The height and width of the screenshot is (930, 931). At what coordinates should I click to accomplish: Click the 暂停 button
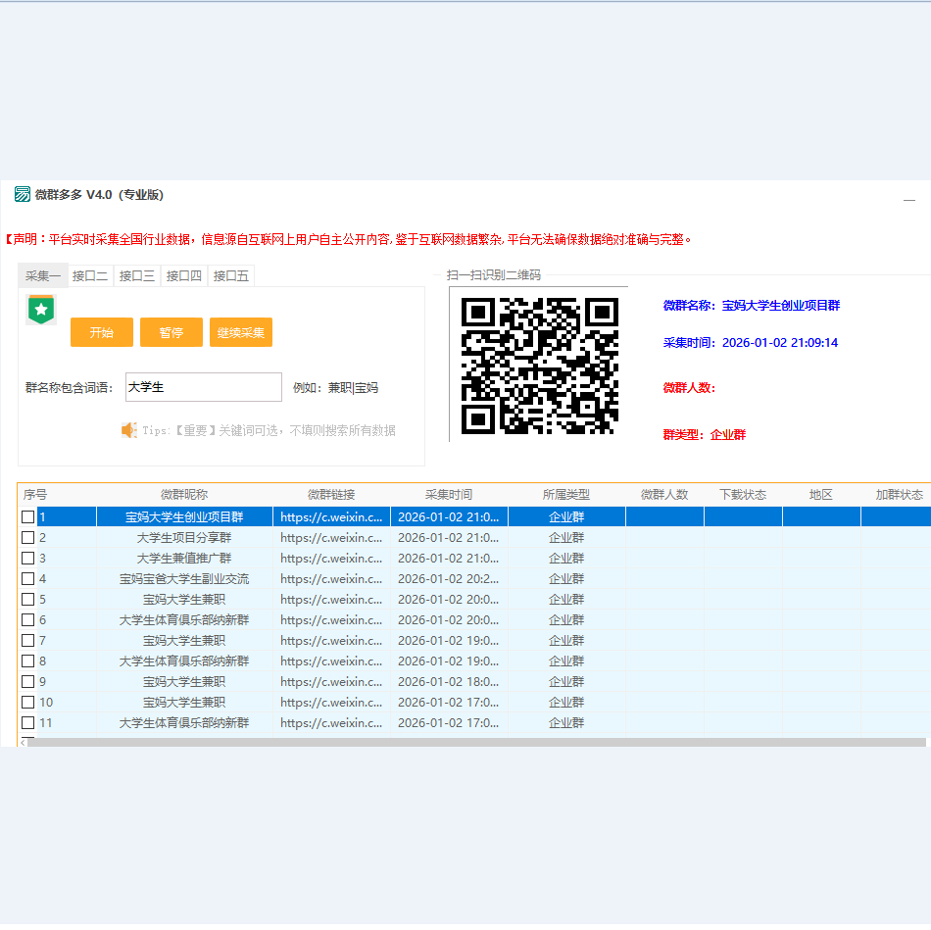pyautogui.click(x=171, y=332)
